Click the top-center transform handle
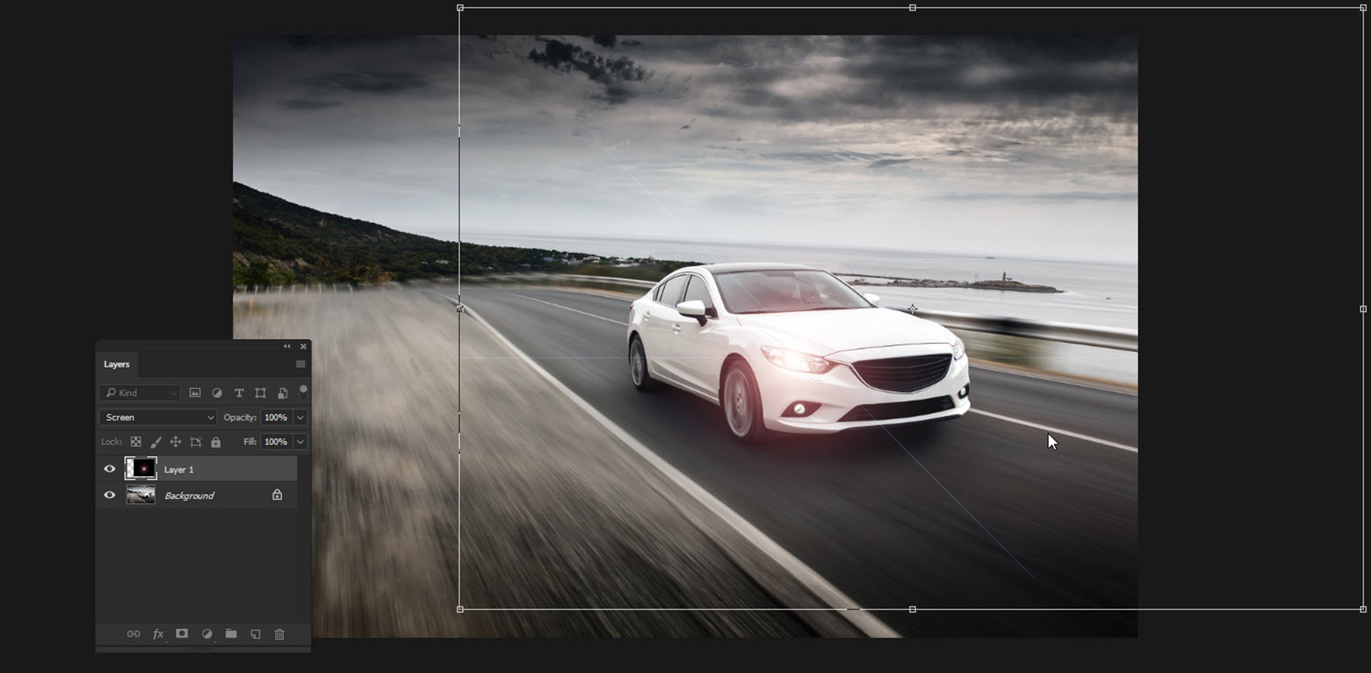Image resolution: width=1371 pixels, height=673 pixels. pos(912,8)
